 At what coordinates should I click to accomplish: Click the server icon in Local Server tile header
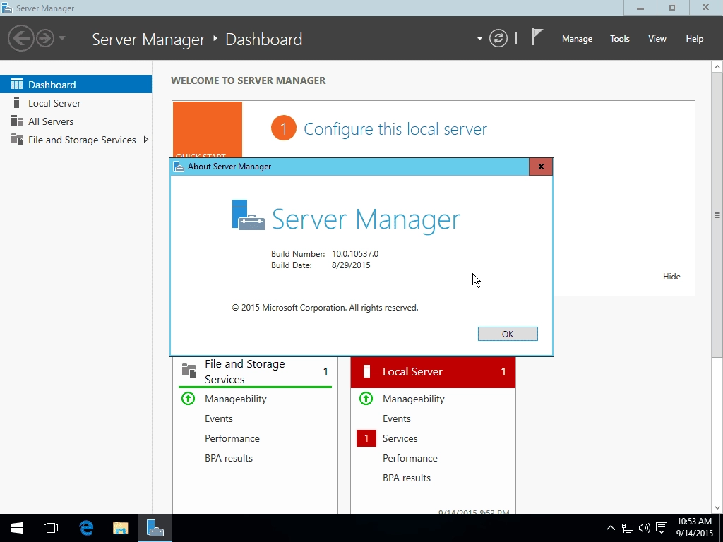(367, 371)
